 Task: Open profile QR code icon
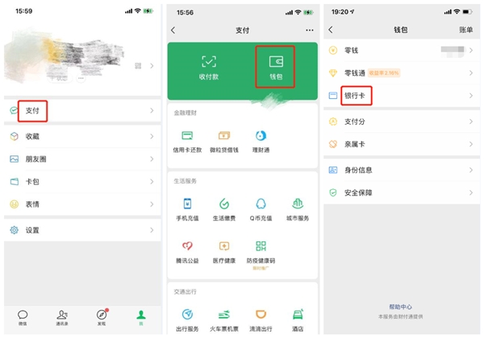(x=138, y=65)
